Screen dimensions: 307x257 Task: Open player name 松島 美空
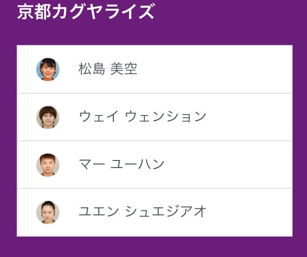(108, 70)
